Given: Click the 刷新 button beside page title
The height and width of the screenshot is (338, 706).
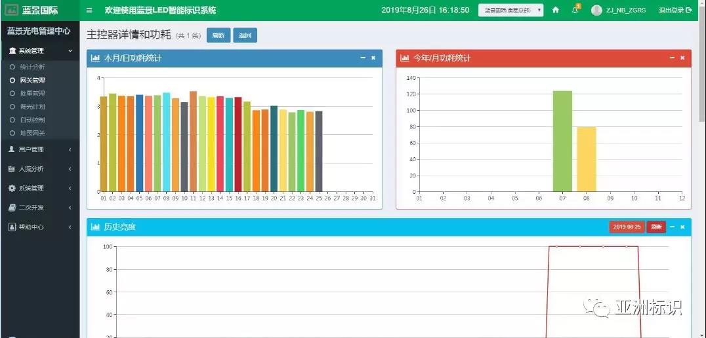Looking at the screenshot, I should click(218, 35).
